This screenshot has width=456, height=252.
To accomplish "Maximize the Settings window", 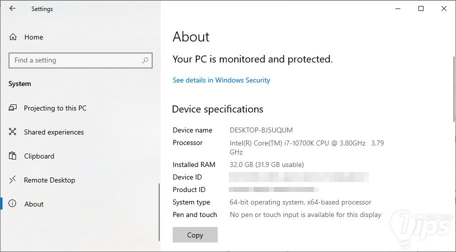I will pyautogui.click(x=421, y=8).
